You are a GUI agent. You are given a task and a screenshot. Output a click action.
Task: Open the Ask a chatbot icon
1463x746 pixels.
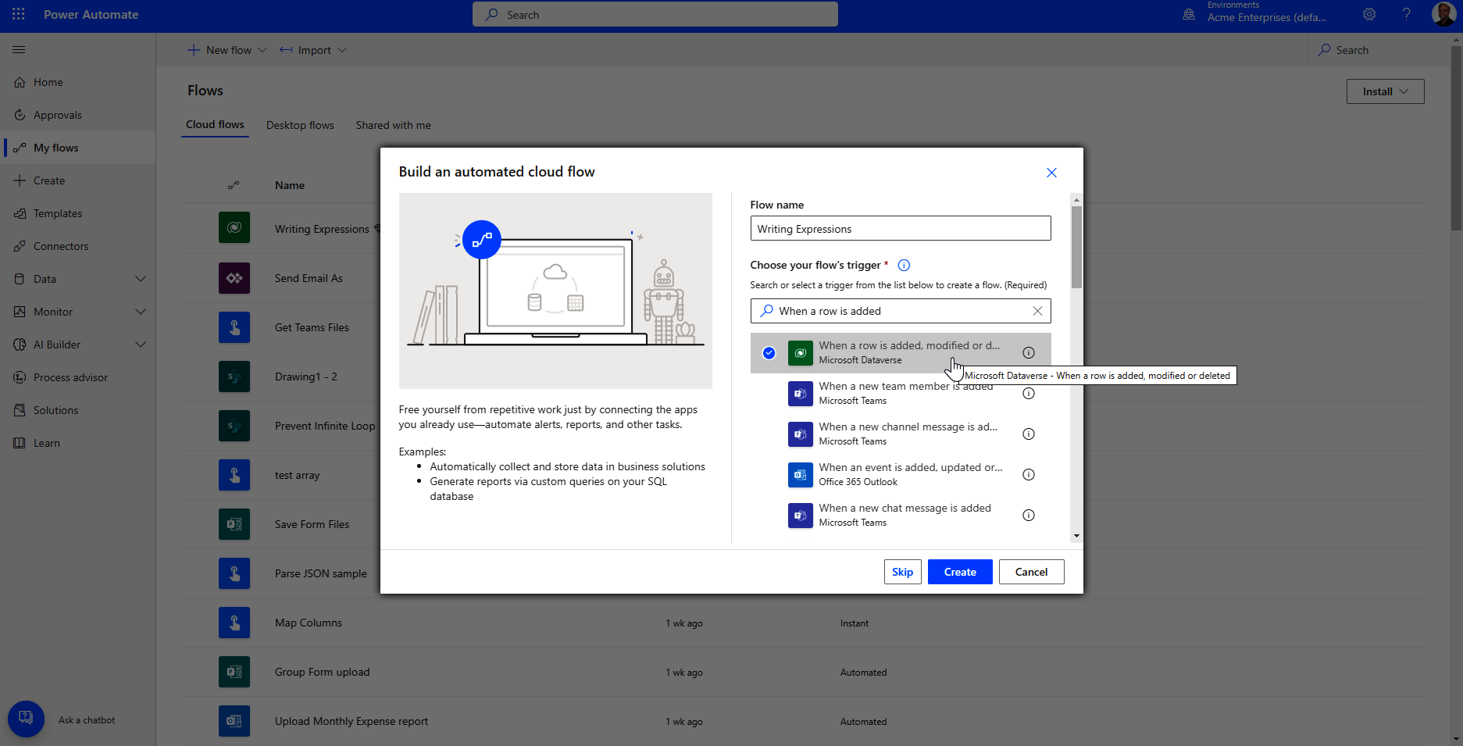[x=26, y=719]
